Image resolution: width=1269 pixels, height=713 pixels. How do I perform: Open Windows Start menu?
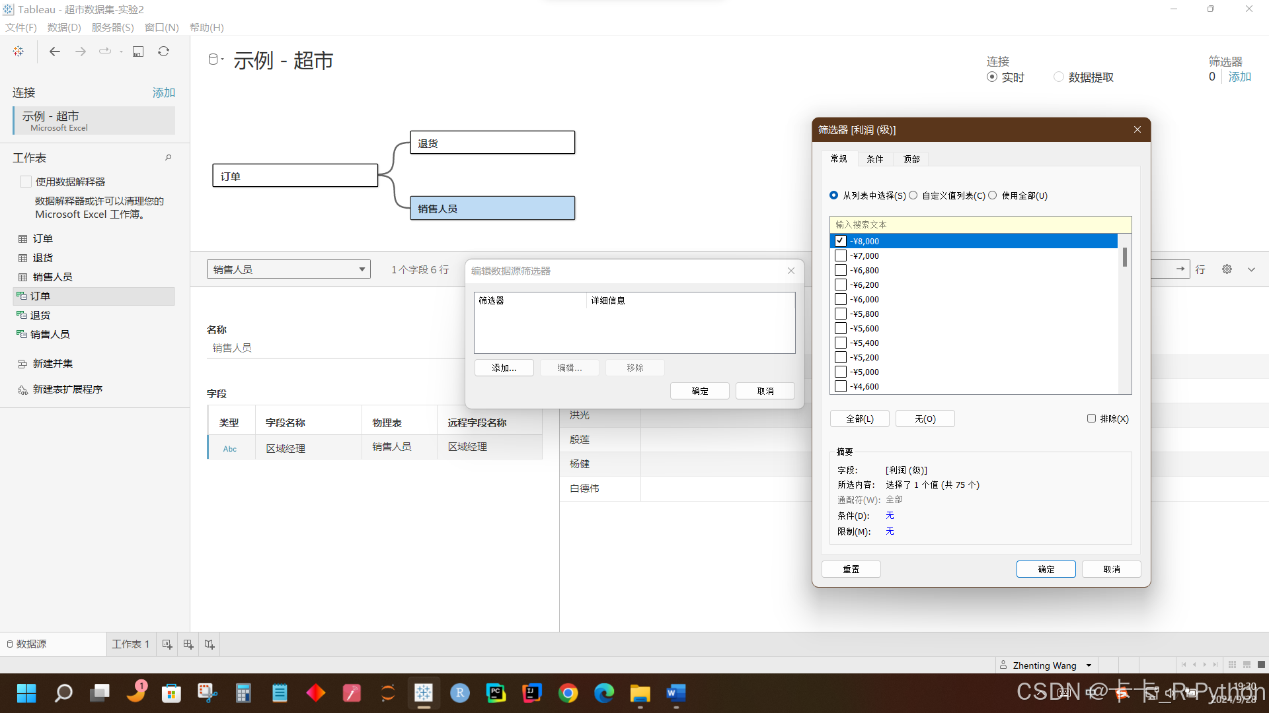[26, 693]
